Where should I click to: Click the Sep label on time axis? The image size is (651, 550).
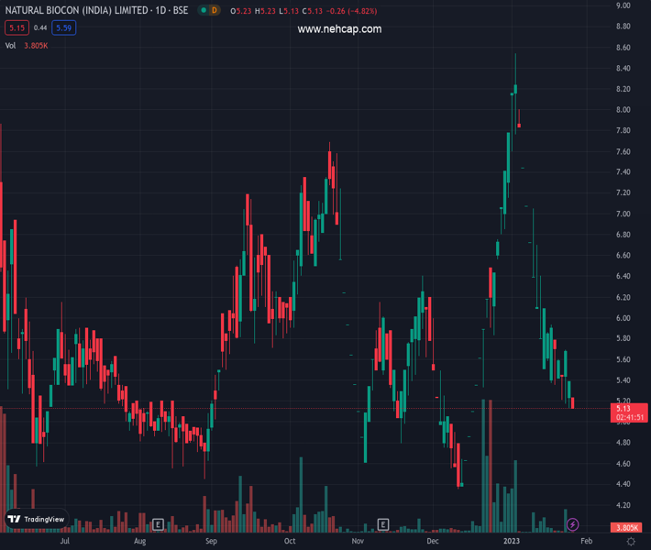point(211,542)
